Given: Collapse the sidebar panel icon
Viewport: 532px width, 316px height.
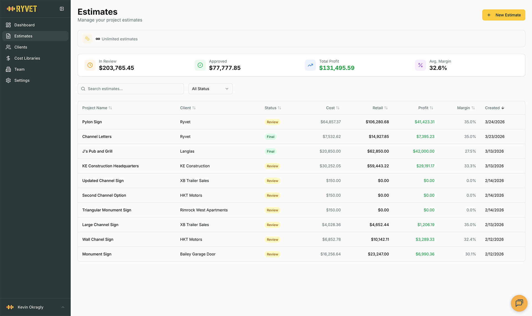Looking at the screenshot, I should point(62,9).
